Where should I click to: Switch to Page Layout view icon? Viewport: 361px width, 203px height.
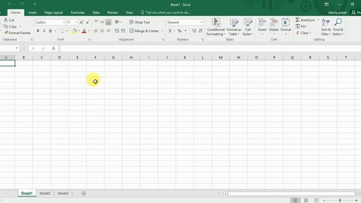pos(306,201)
